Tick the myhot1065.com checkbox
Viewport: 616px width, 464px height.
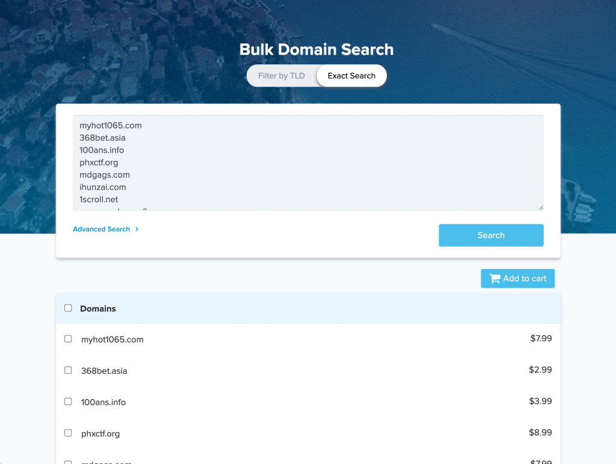[x=68, y=339]
